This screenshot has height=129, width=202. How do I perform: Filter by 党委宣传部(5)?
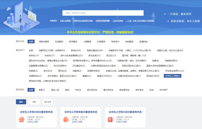click(x=171, y=61)
